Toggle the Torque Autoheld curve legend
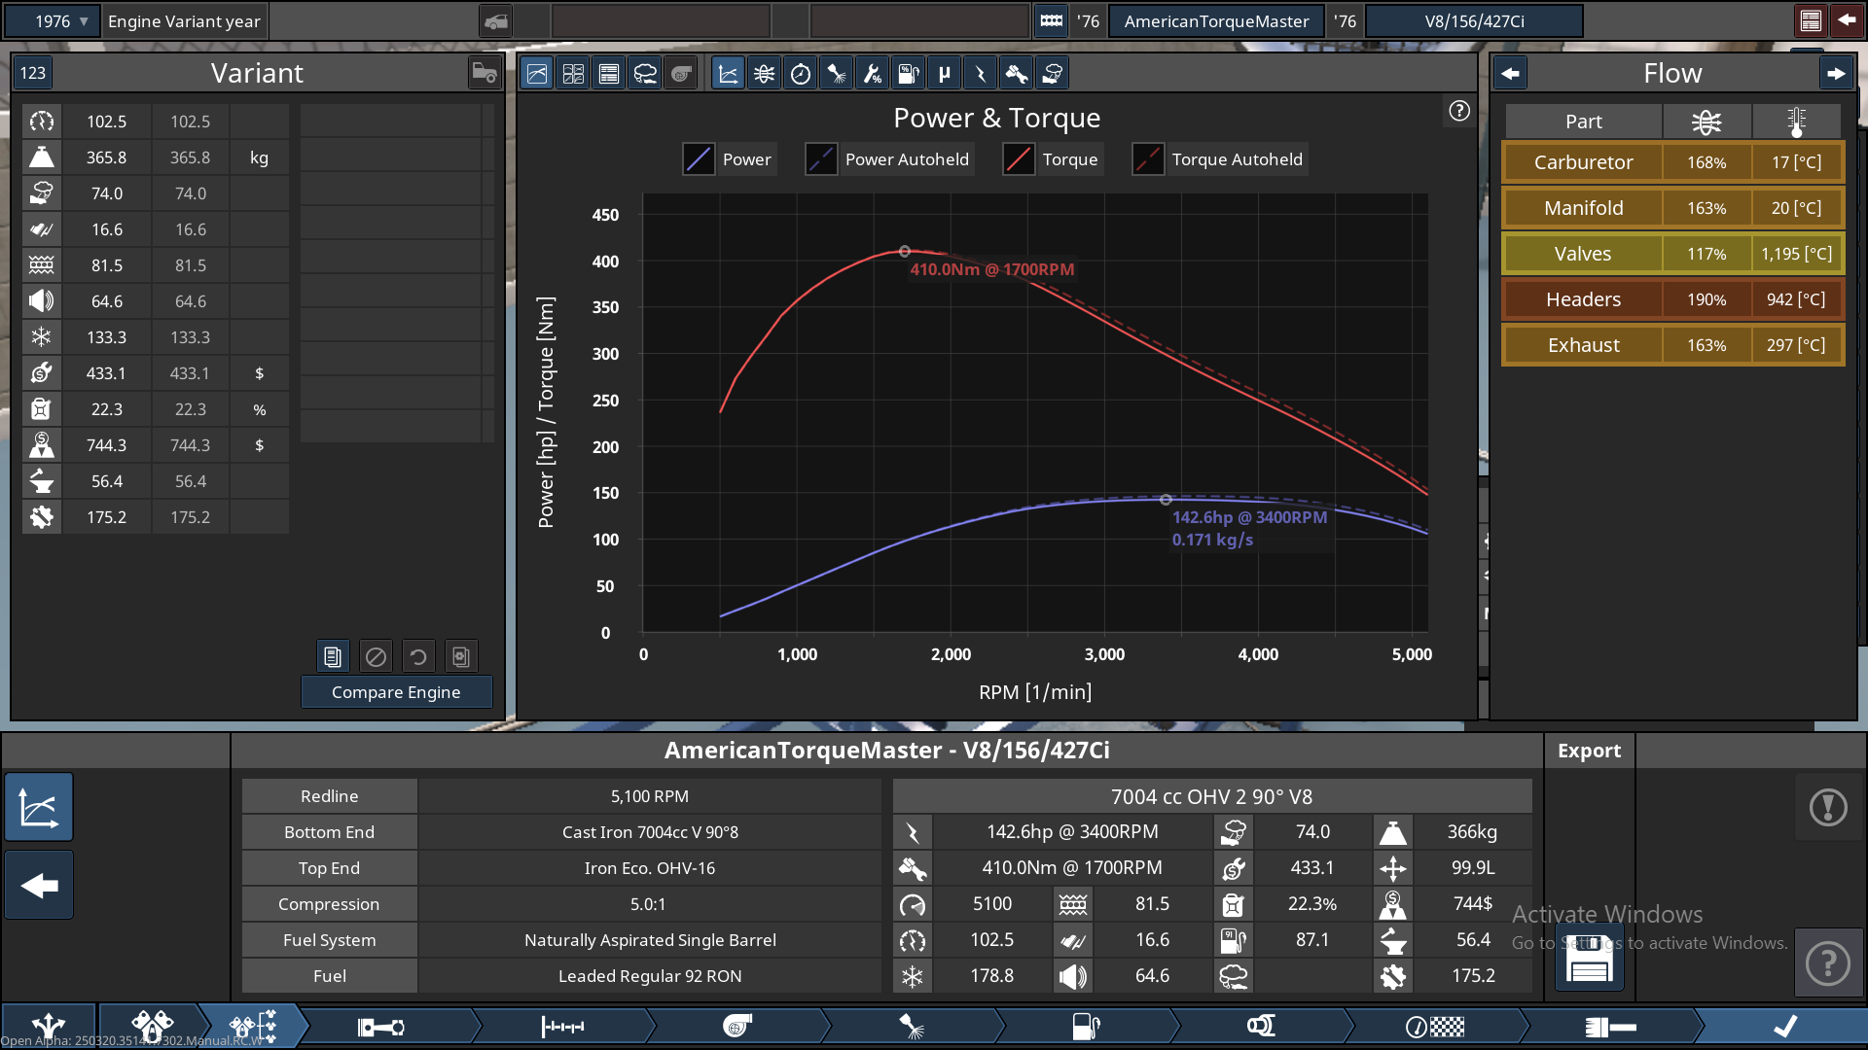Screen dimensions: 1868x1050 point(1220,159)
